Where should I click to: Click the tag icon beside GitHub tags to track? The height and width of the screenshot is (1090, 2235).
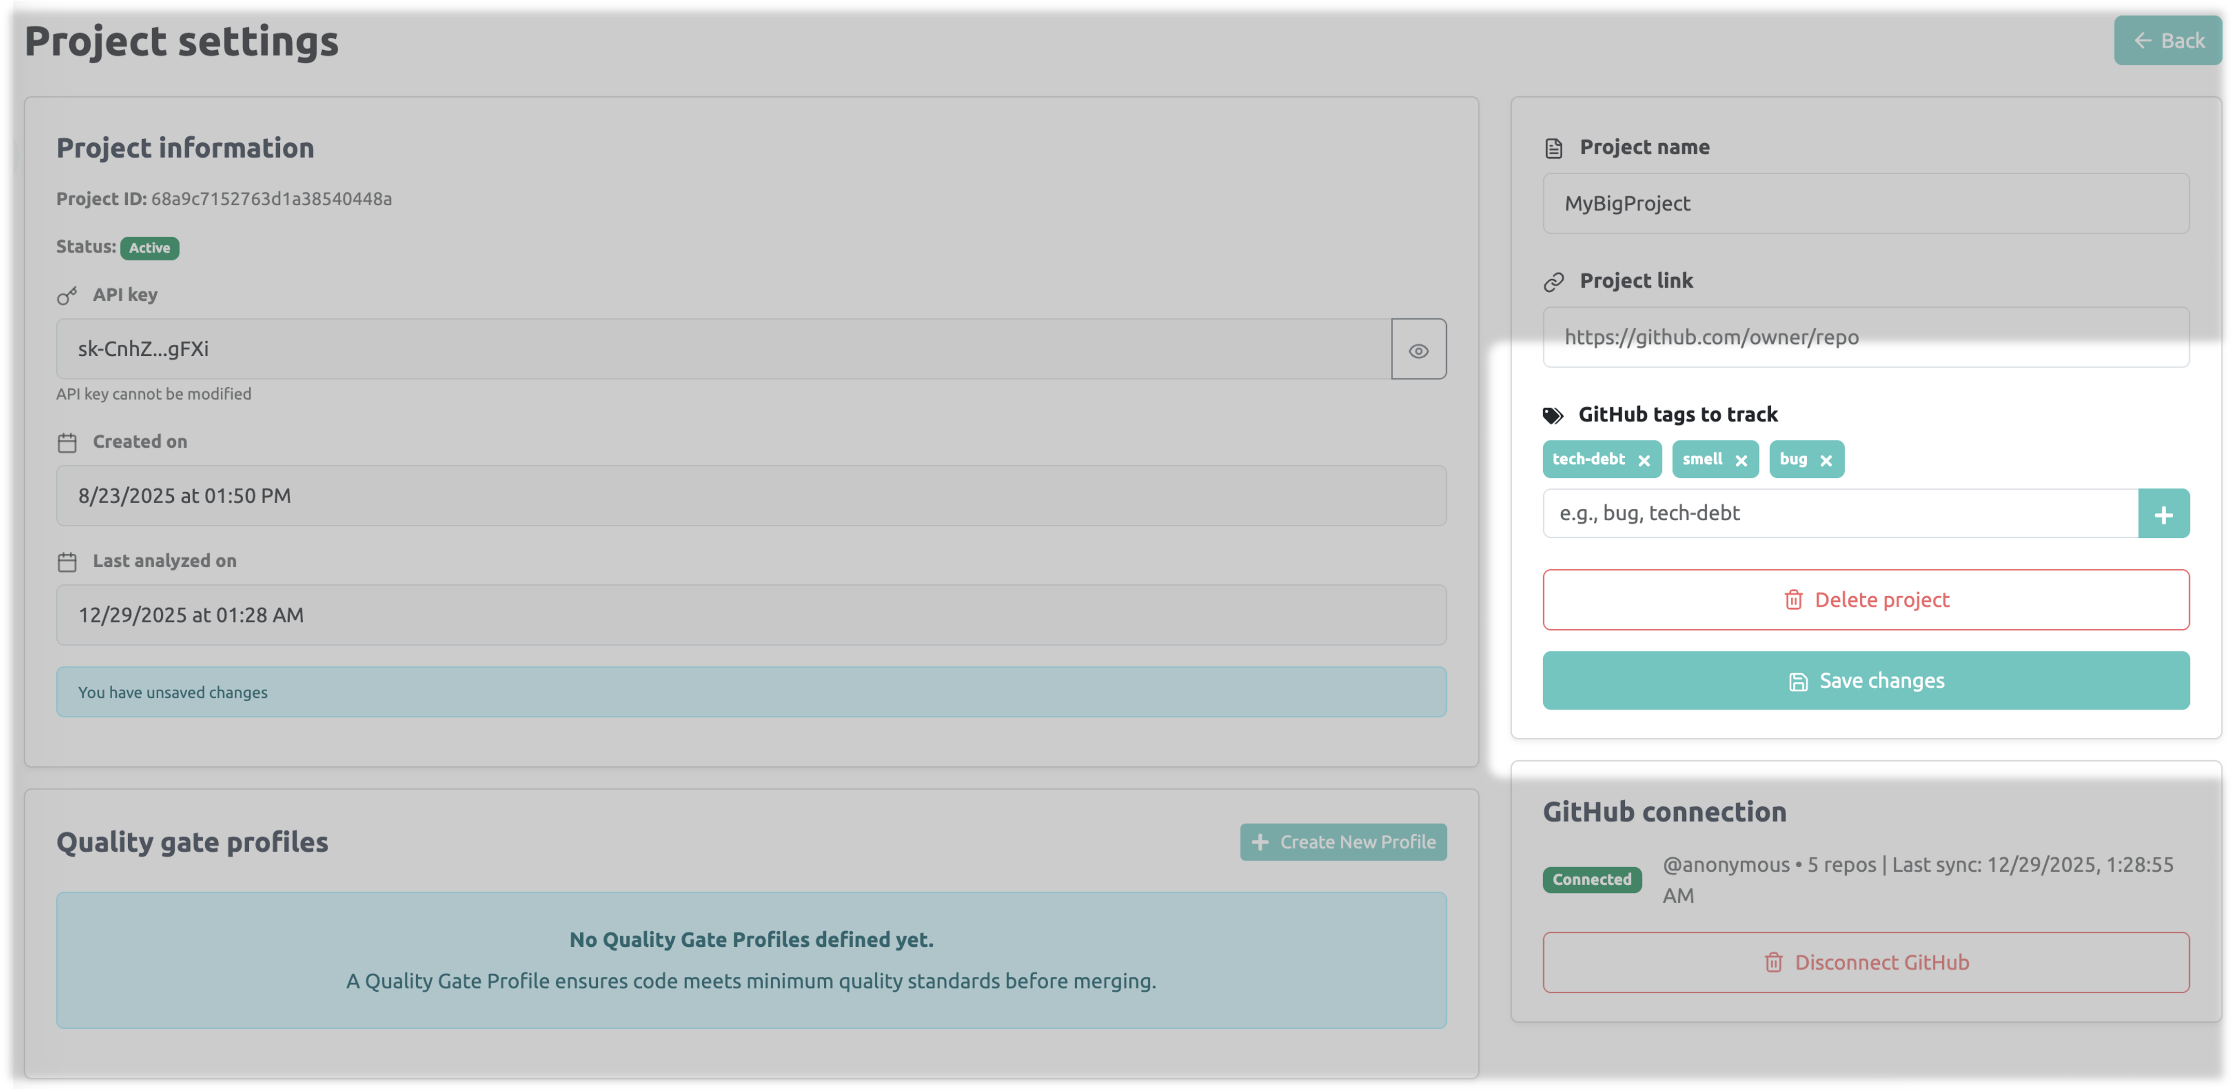point(1554,414)
